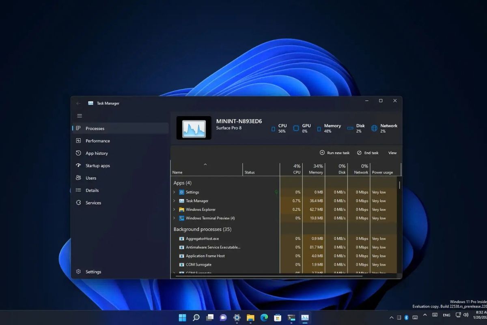The width and height of the screenshot is (487, 325).
Task: Click the back arrow in Task Manager title bar
Action: coord(78,103)
